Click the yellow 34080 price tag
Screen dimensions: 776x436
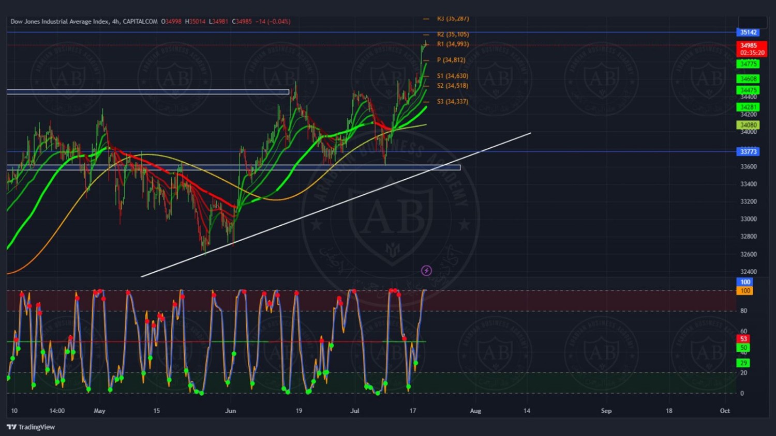[748, 125]
